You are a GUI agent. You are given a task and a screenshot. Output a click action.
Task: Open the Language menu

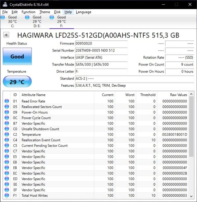(x=83, y=12)
